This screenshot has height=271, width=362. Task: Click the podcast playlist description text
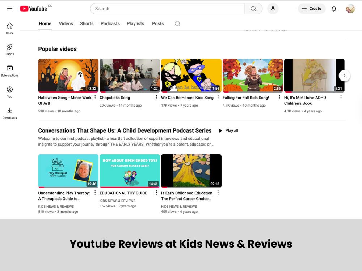(x=126, y=141)
